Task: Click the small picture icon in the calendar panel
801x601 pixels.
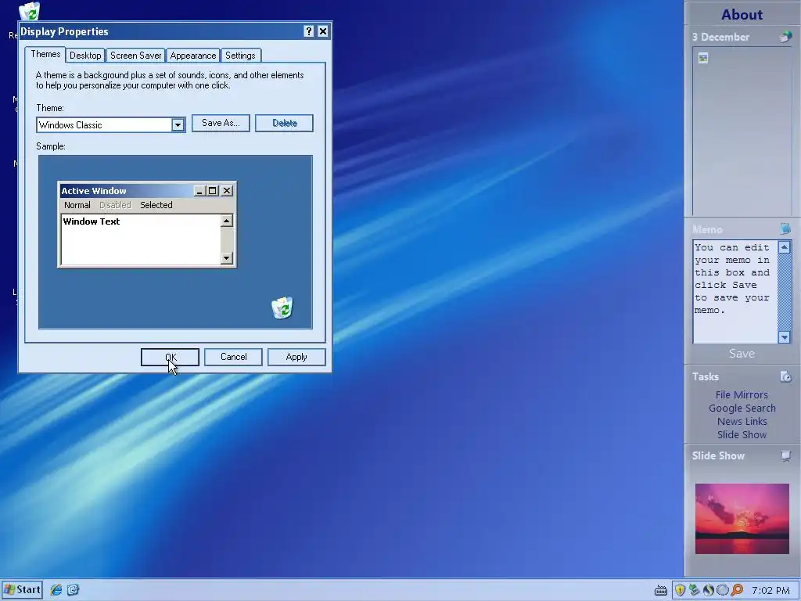Action: [703, 58]
